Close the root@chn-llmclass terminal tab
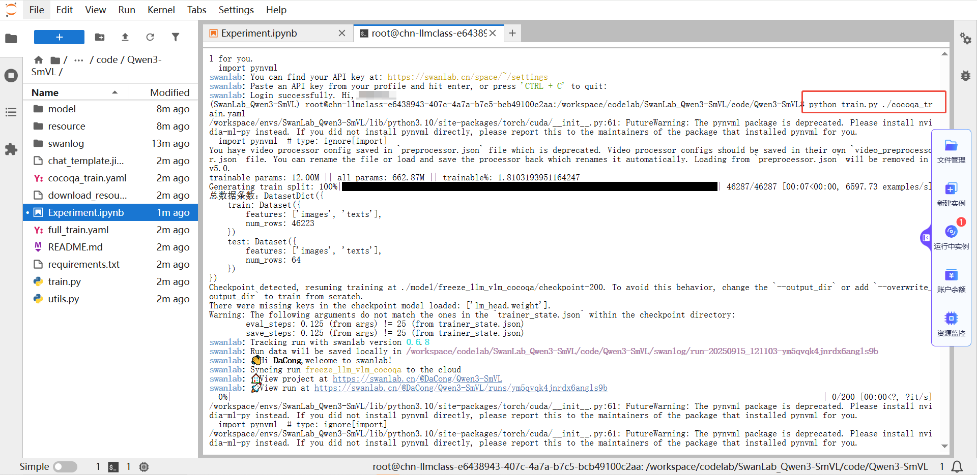 pos(493,33)
